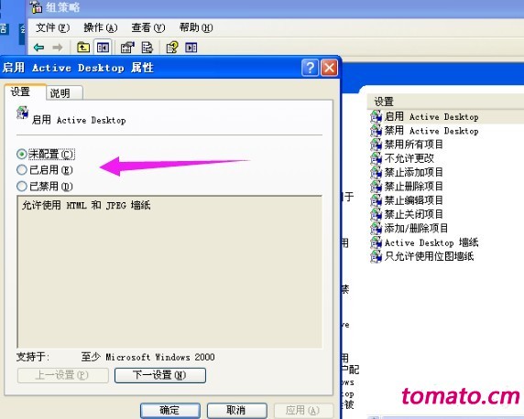Click the green Back arrow toolbar icon
Viewport: 524px width, 419px height.
click(39, 48)
